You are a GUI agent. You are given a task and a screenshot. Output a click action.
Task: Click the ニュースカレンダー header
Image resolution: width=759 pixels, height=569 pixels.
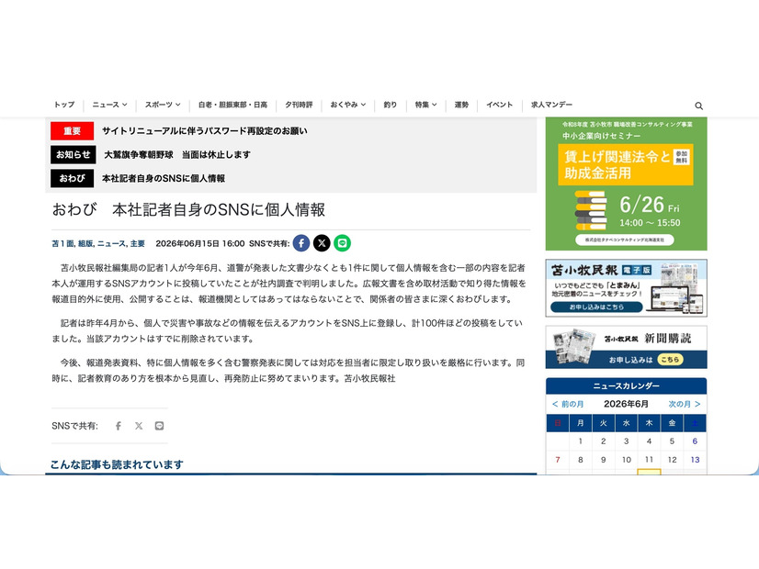tap(626, 386)
